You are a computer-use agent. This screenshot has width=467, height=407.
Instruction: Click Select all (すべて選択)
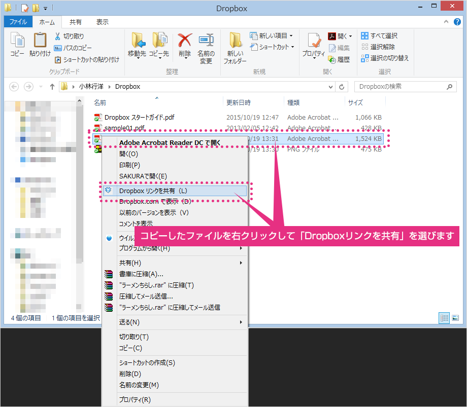coord(379,35)
